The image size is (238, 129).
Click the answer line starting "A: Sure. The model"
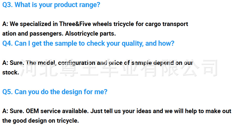(x=98, y=63)
